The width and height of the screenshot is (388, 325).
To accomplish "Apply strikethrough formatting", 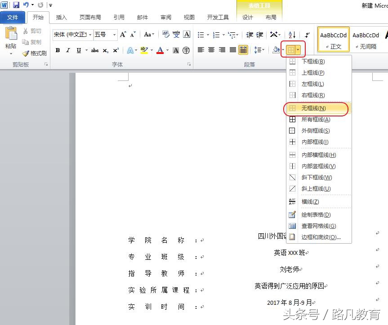I will pos(94,50).
